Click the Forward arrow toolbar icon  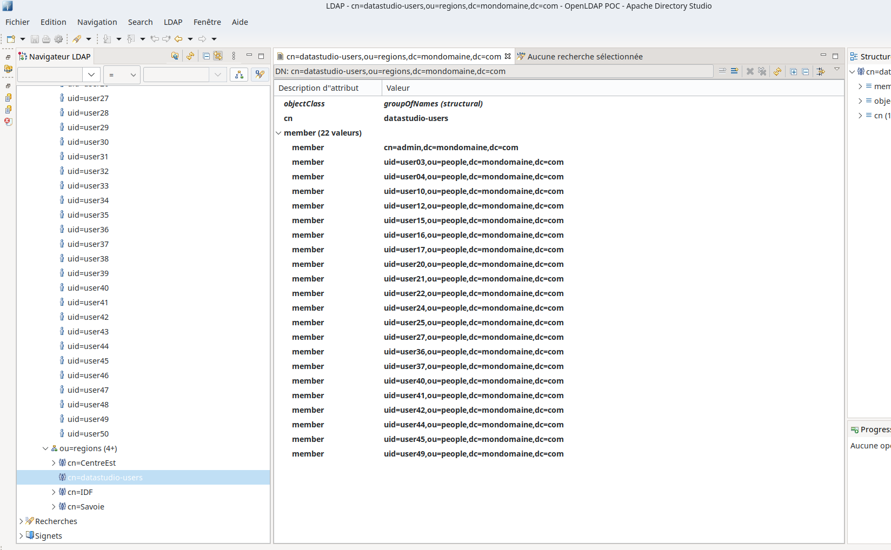[x=202, y=39]
